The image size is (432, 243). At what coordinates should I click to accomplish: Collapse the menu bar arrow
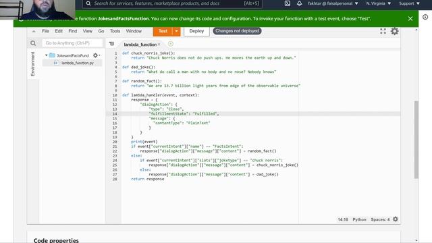pyautogui.click(x=34, y=32)
